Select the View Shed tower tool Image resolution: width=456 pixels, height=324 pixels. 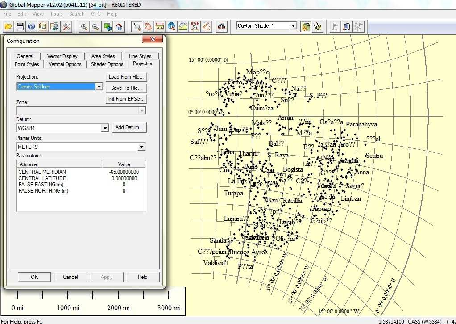click(x=195, y=26)
